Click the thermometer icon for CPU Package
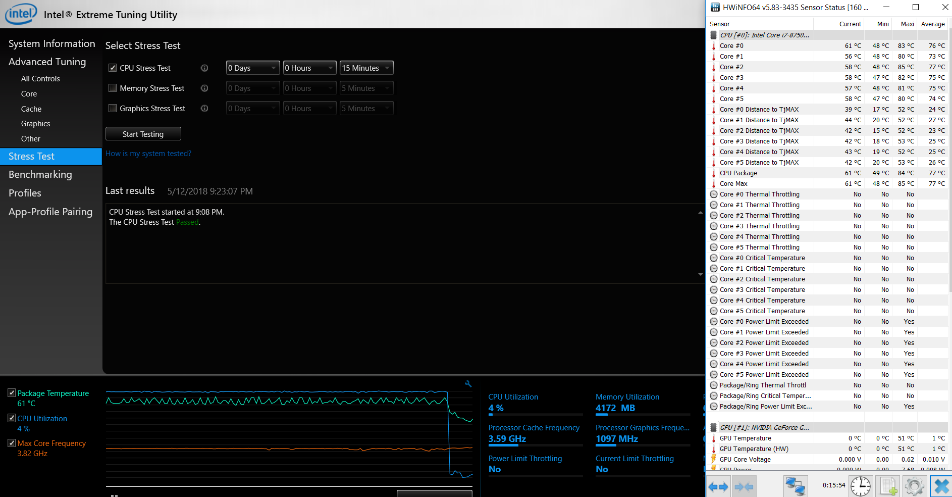Viewport: 952px width, 497px height. point(713,173)
